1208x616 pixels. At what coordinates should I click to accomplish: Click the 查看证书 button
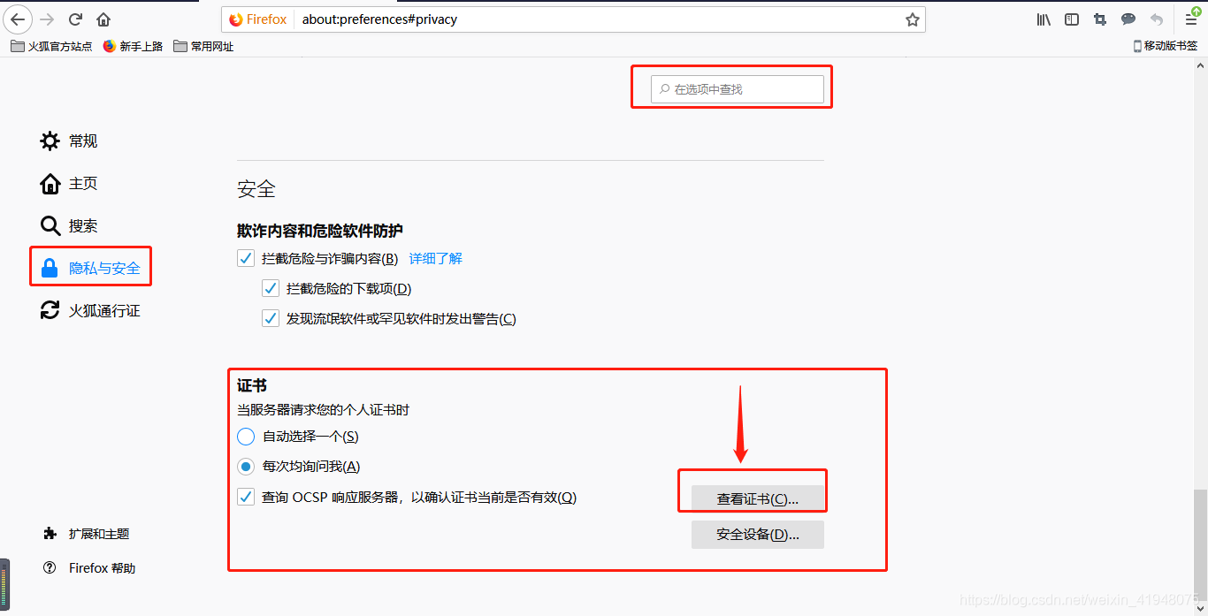[758, 499]
